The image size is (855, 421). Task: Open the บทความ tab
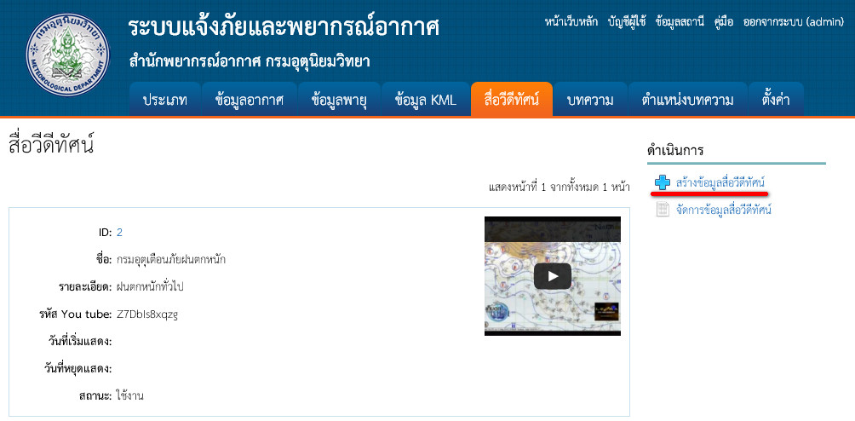pos(590,100)
